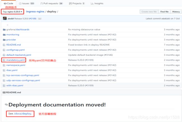Follow the /docs/deploy link

(23, 114)
